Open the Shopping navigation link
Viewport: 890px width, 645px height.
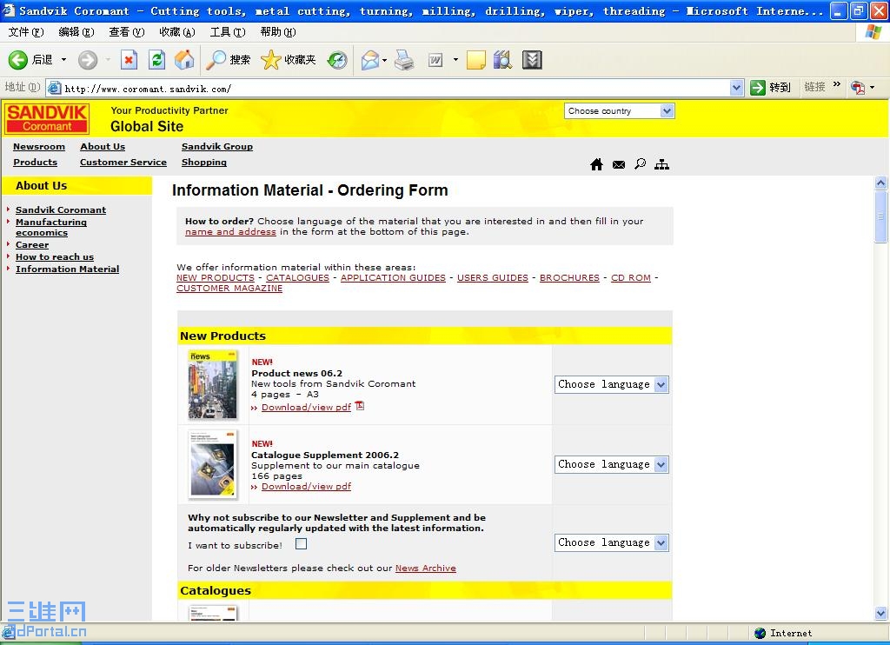203,163
